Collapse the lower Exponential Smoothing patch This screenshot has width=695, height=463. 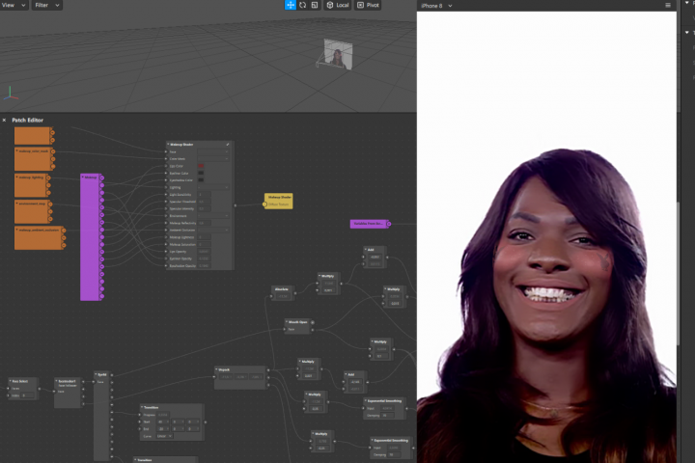[x=373, y=441]
